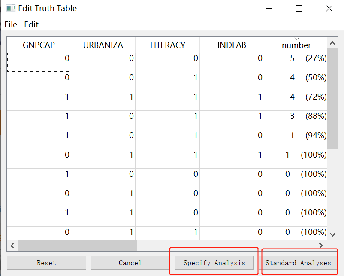The width and height of the screenshot is (344, 276).
Task: Click the Reset button
Action: pos(46,263)
